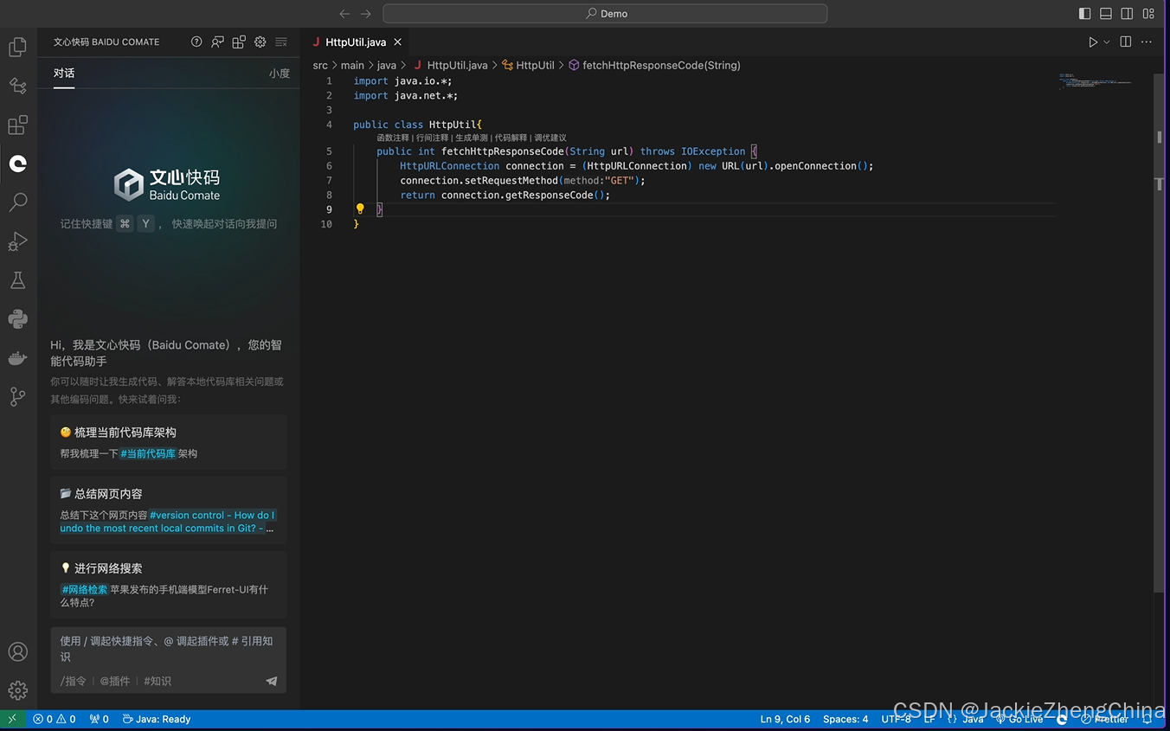
Task: Open the Run and Debug view
Action: pos(17,241)
